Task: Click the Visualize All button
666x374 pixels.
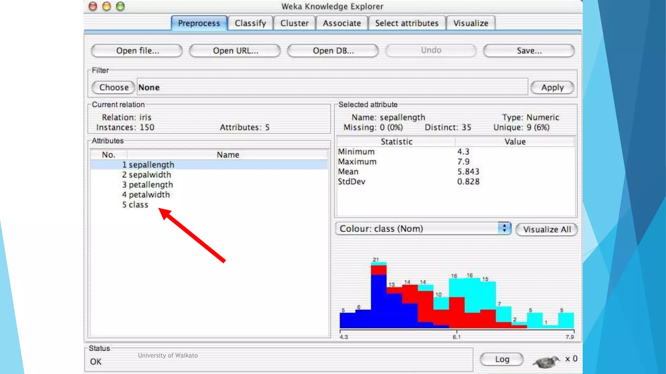Action: pos(547,230)
